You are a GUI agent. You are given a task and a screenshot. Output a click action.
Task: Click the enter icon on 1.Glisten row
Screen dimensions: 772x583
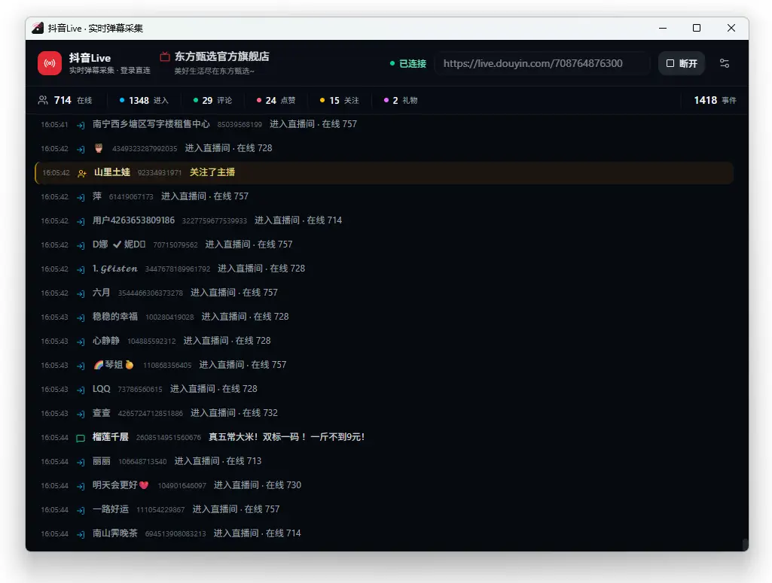coord(81,269)
